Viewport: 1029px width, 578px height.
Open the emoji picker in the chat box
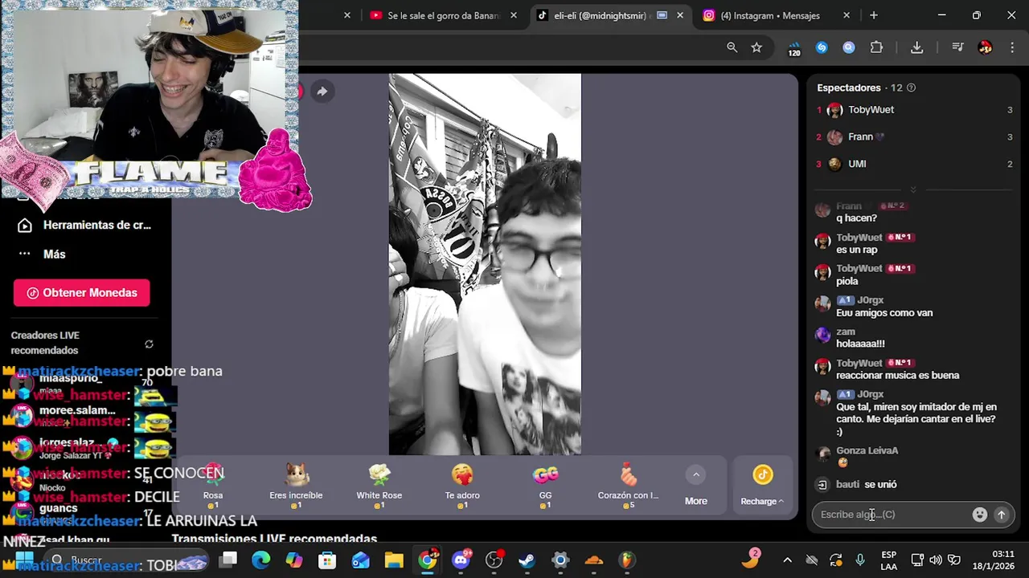click(979, 515)
